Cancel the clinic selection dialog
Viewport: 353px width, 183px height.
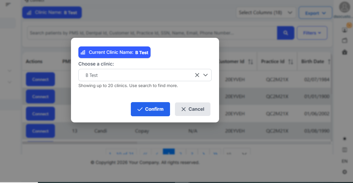[x=193, y=109]
